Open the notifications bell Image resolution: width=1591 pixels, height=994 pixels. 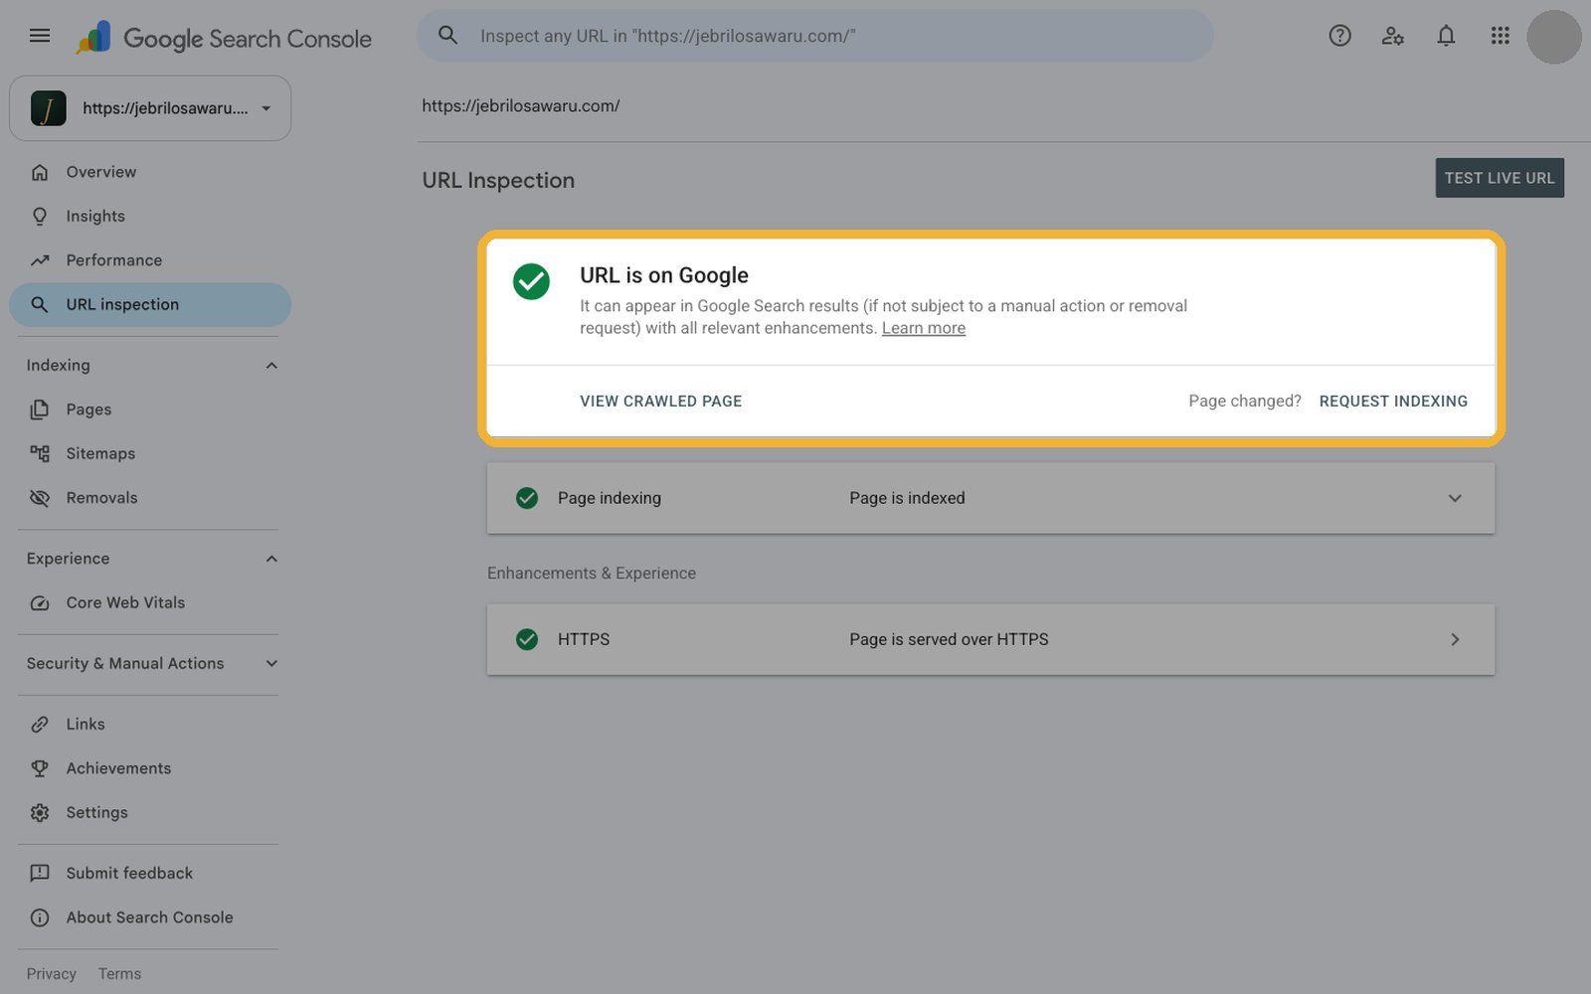coord(1446,36)
